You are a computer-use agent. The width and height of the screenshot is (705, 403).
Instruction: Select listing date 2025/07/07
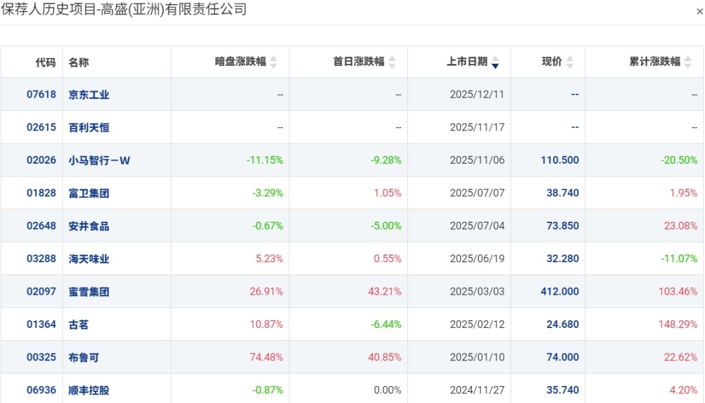[x=477, y=193]
